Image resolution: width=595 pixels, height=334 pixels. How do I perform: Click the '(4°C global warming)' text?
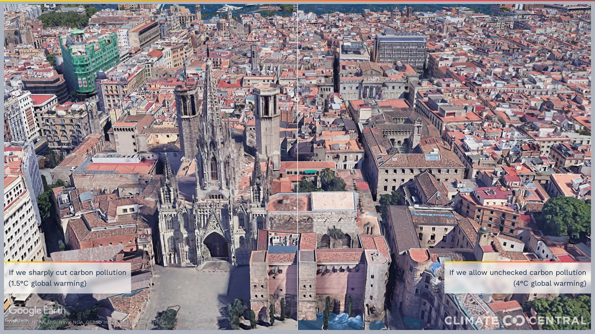click(550, 283)
